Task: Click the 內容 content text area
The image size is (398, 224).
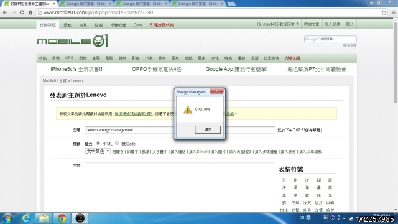Action: point(180,187)
